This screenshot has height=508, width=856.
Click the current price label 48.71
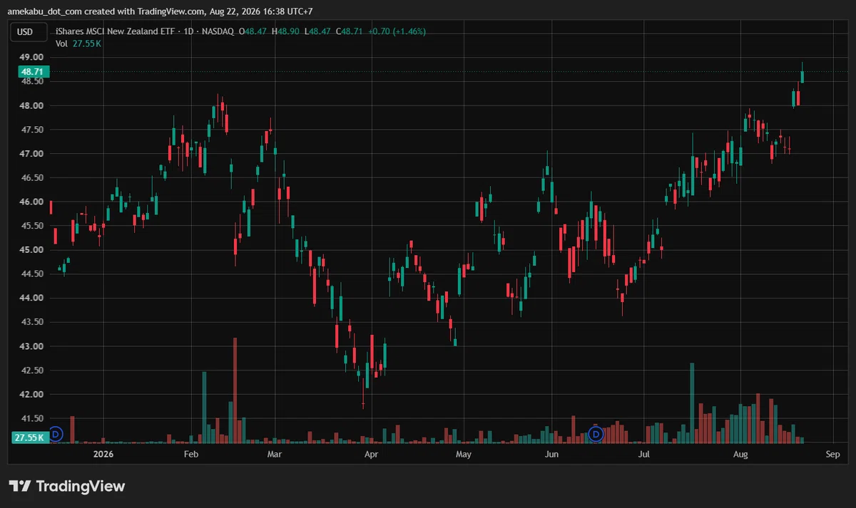point(32,72)
